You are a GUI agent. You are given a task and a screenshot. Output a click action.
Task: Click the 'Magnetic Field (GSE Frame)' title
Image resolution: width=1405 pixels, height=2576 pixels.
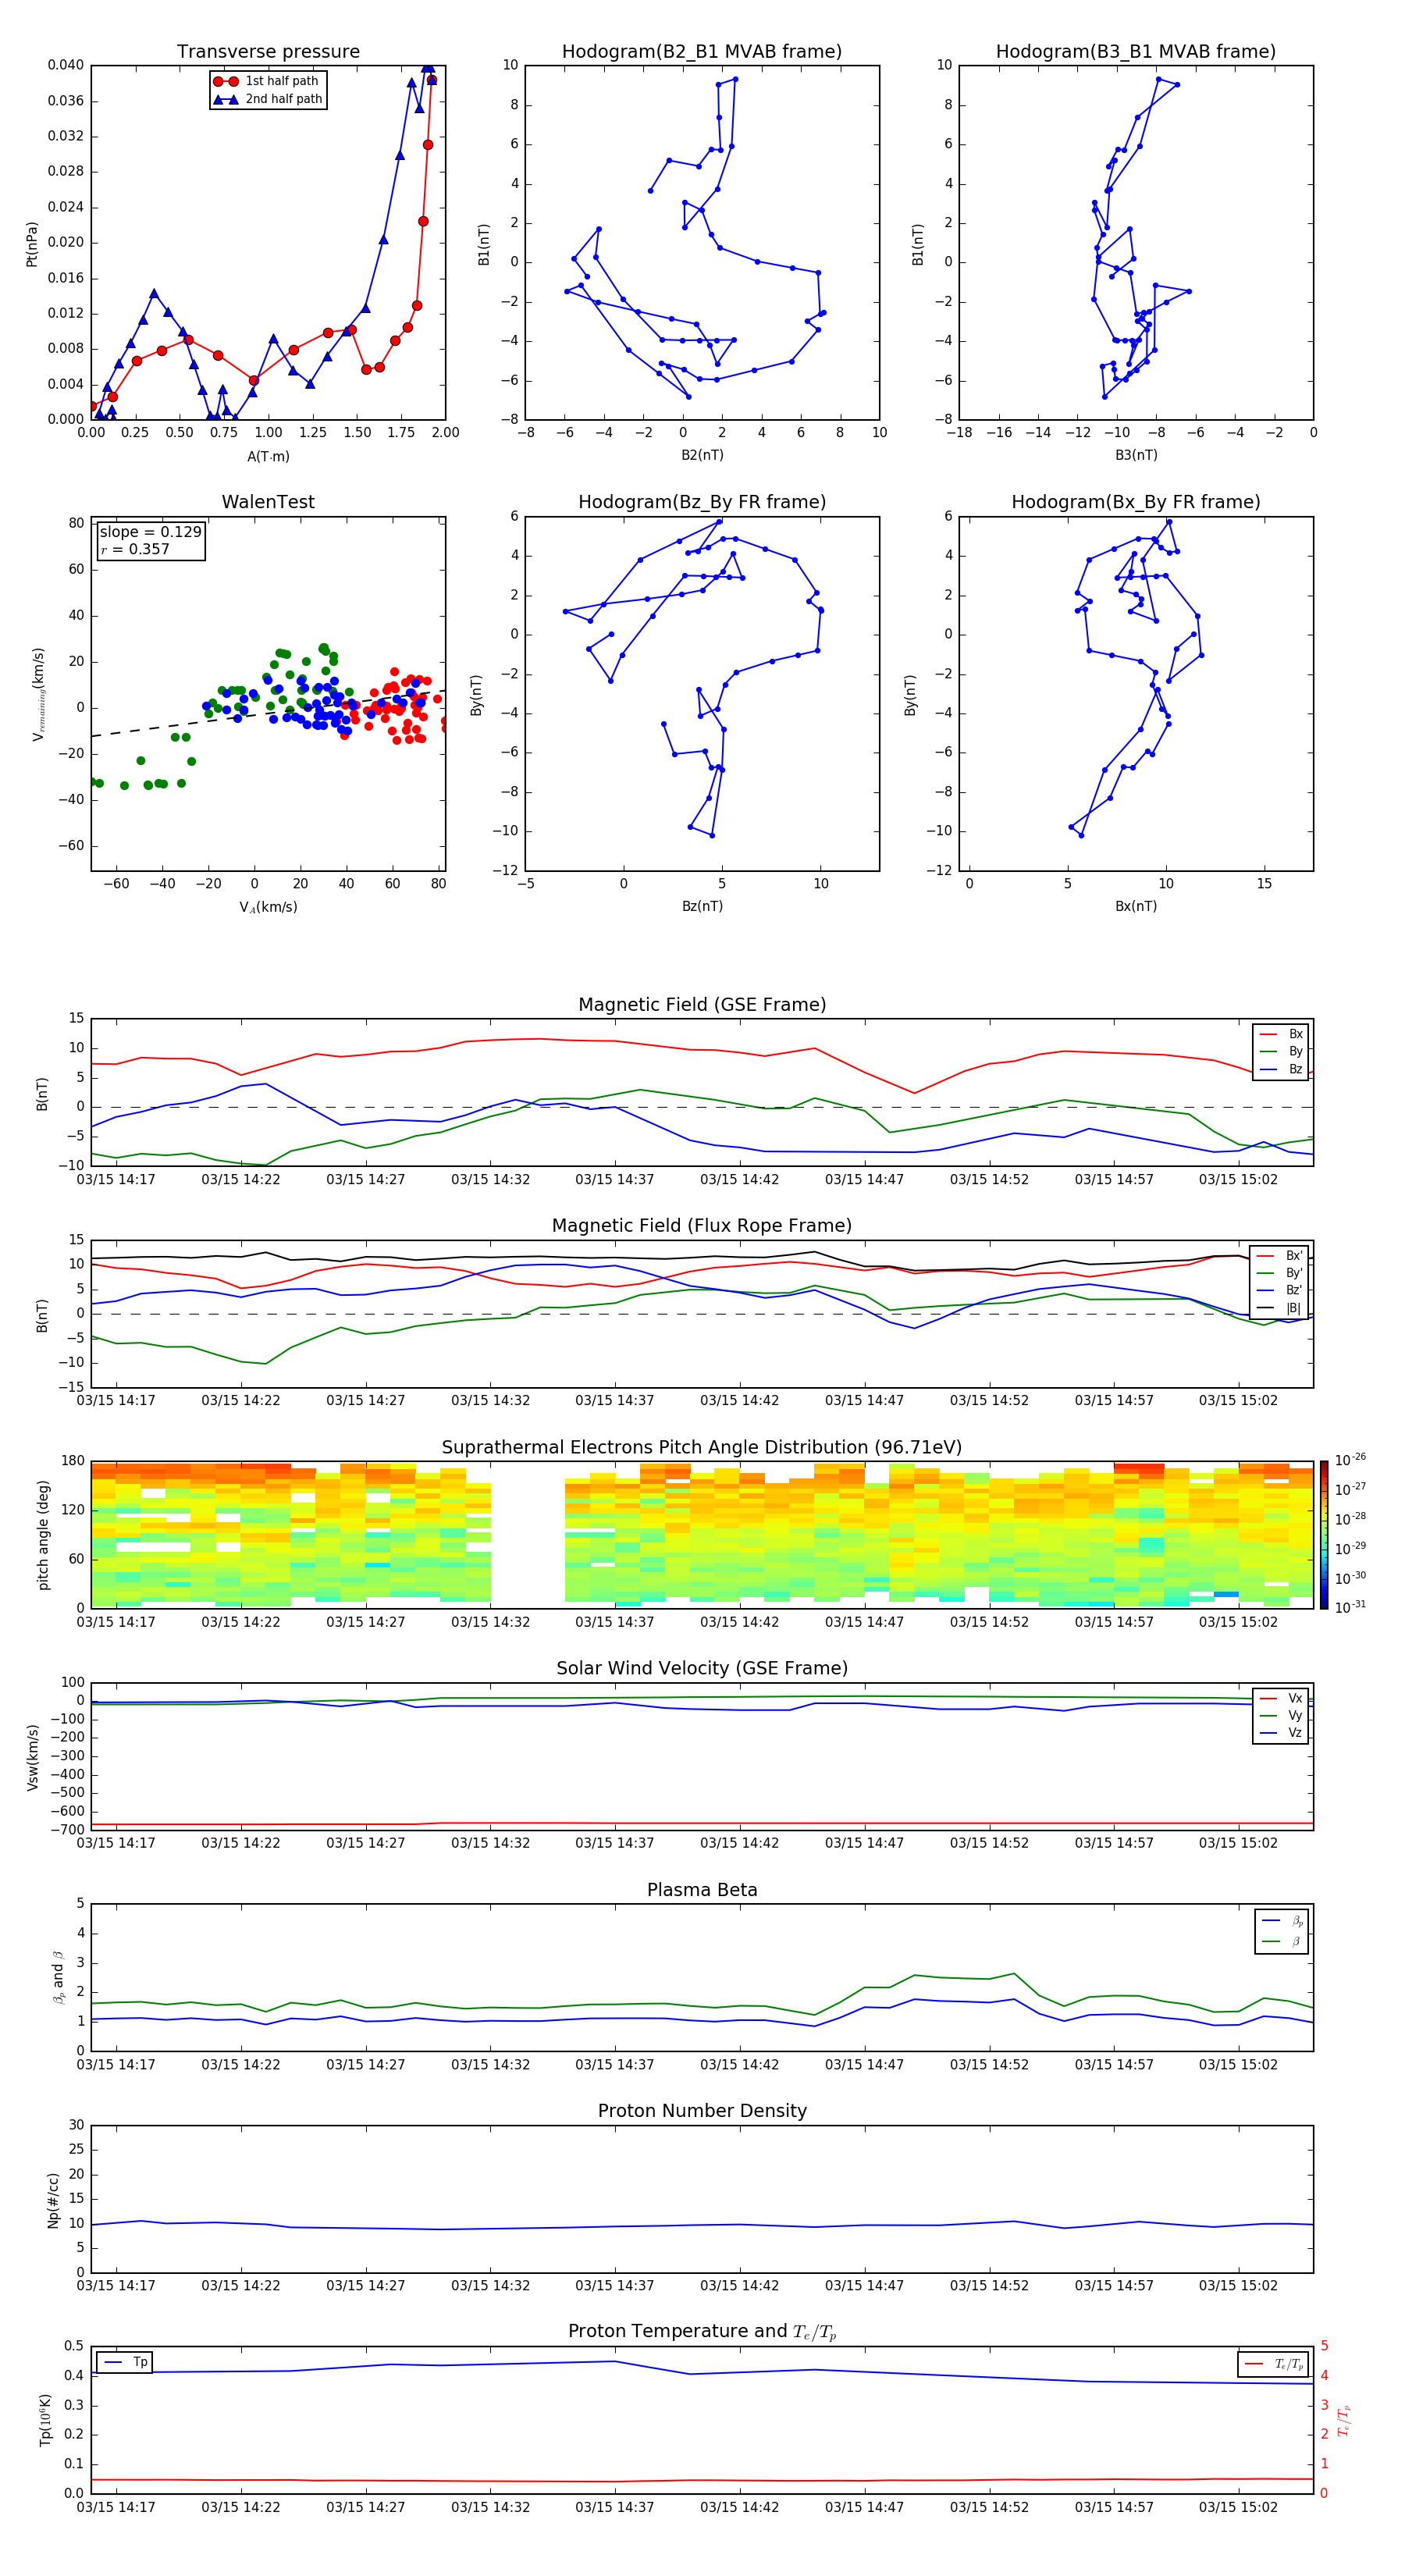coord(702,1005)
